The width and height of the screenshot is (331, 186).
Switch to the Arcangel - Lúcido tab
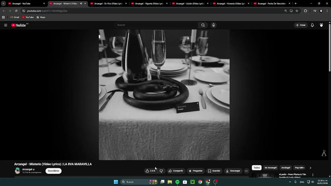pos(190,4)
